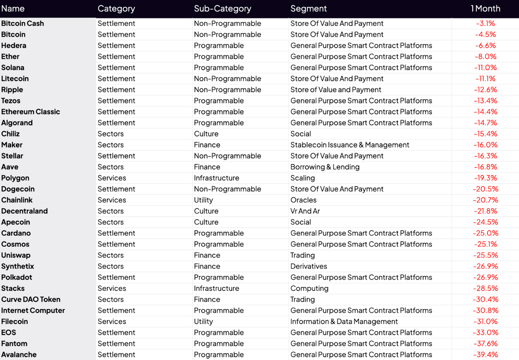Click the Ethereum Classic name cell

click(x=30, y=112)
